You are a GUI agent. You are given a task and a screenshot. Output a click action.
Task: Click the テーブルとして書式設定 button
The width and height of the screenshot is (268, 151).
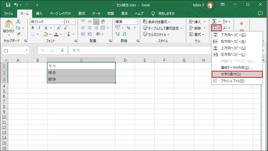coord(162,28)
